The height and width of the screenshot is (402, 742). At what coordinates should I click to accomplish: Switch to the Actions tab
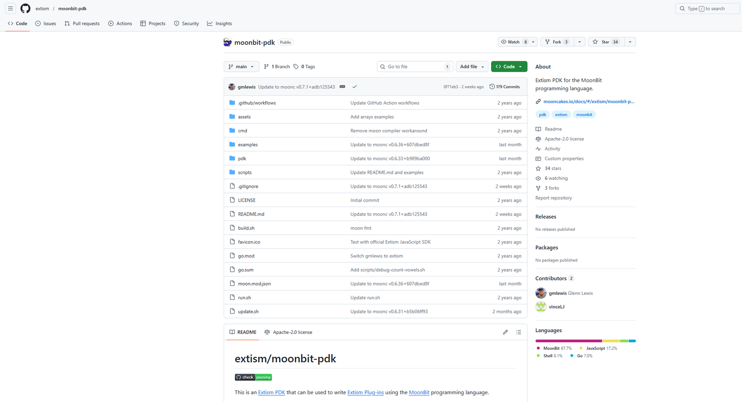120,23
